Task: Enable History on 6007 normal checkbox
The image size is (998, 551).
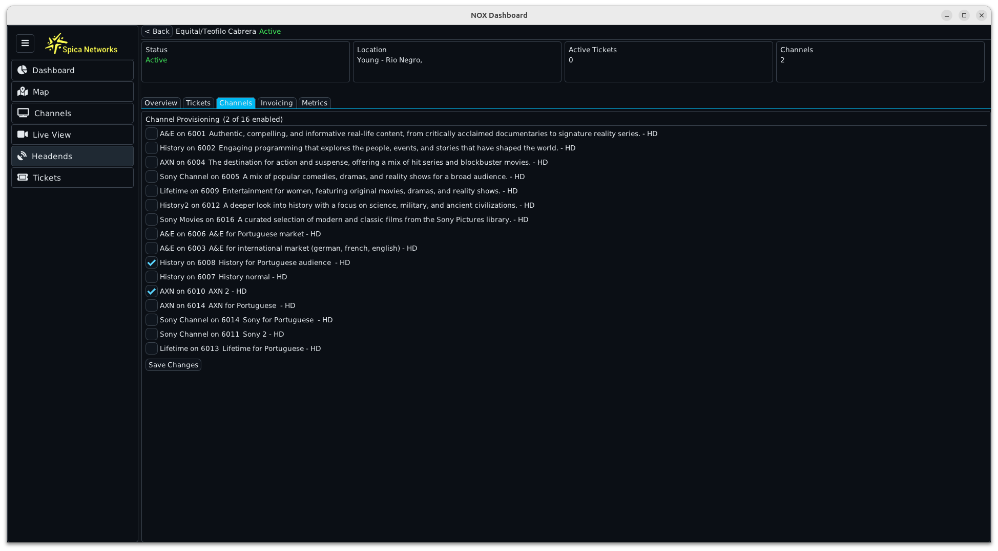Action: pyautogui.click(x=152, y=277)
